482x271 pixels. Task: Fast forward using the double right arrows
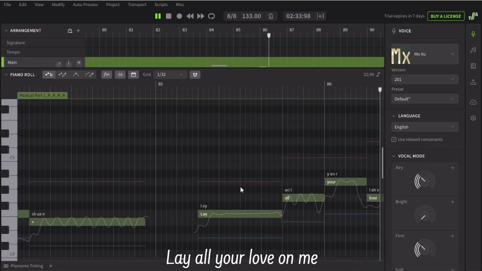point(201,16)
